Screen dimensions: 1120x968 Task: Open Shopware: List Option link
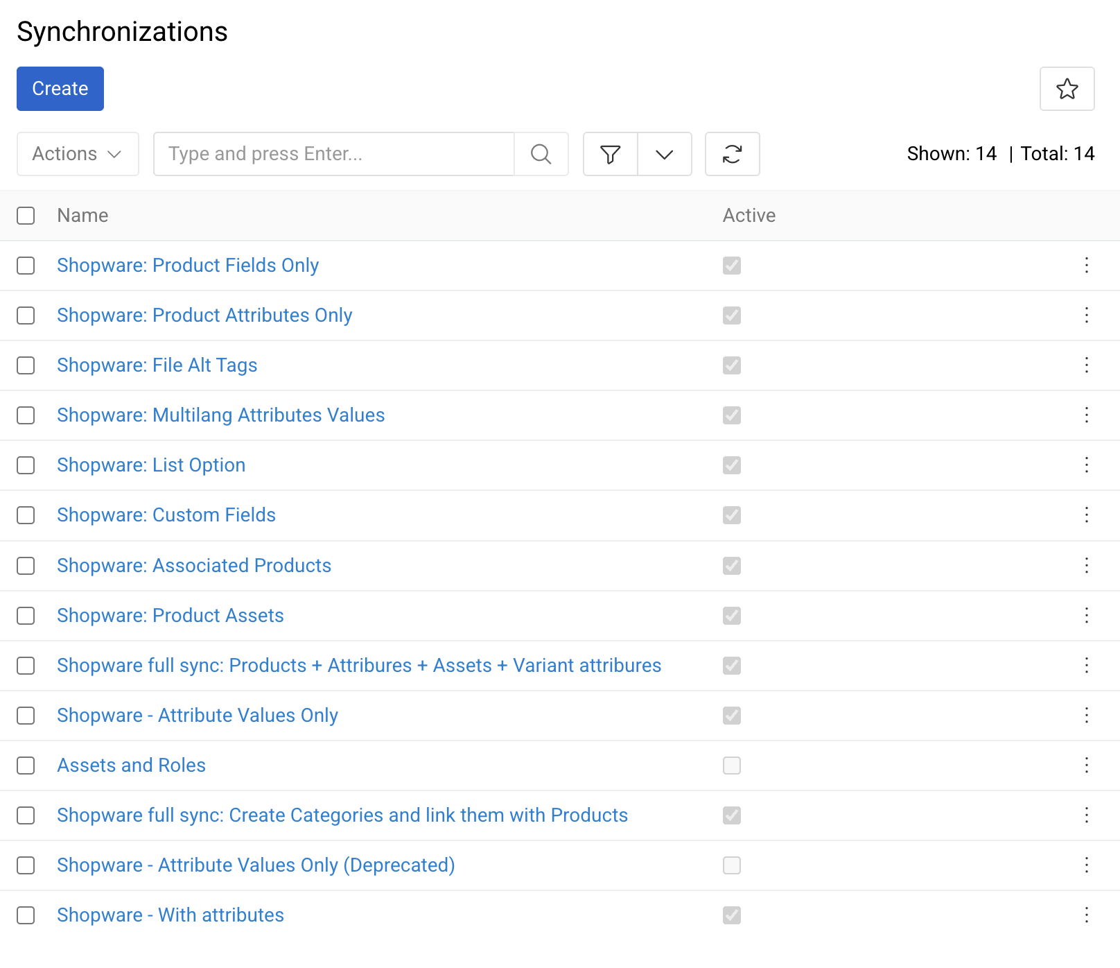click(151, 465)
